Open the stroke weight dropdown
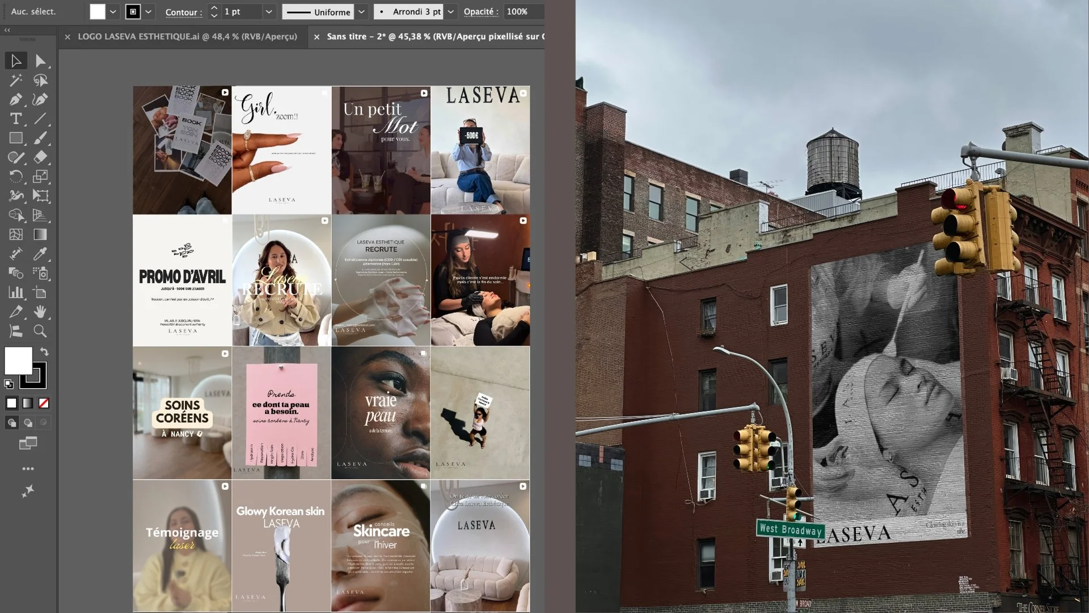This screenshot has height=613, width=1089. coord(269,11)
